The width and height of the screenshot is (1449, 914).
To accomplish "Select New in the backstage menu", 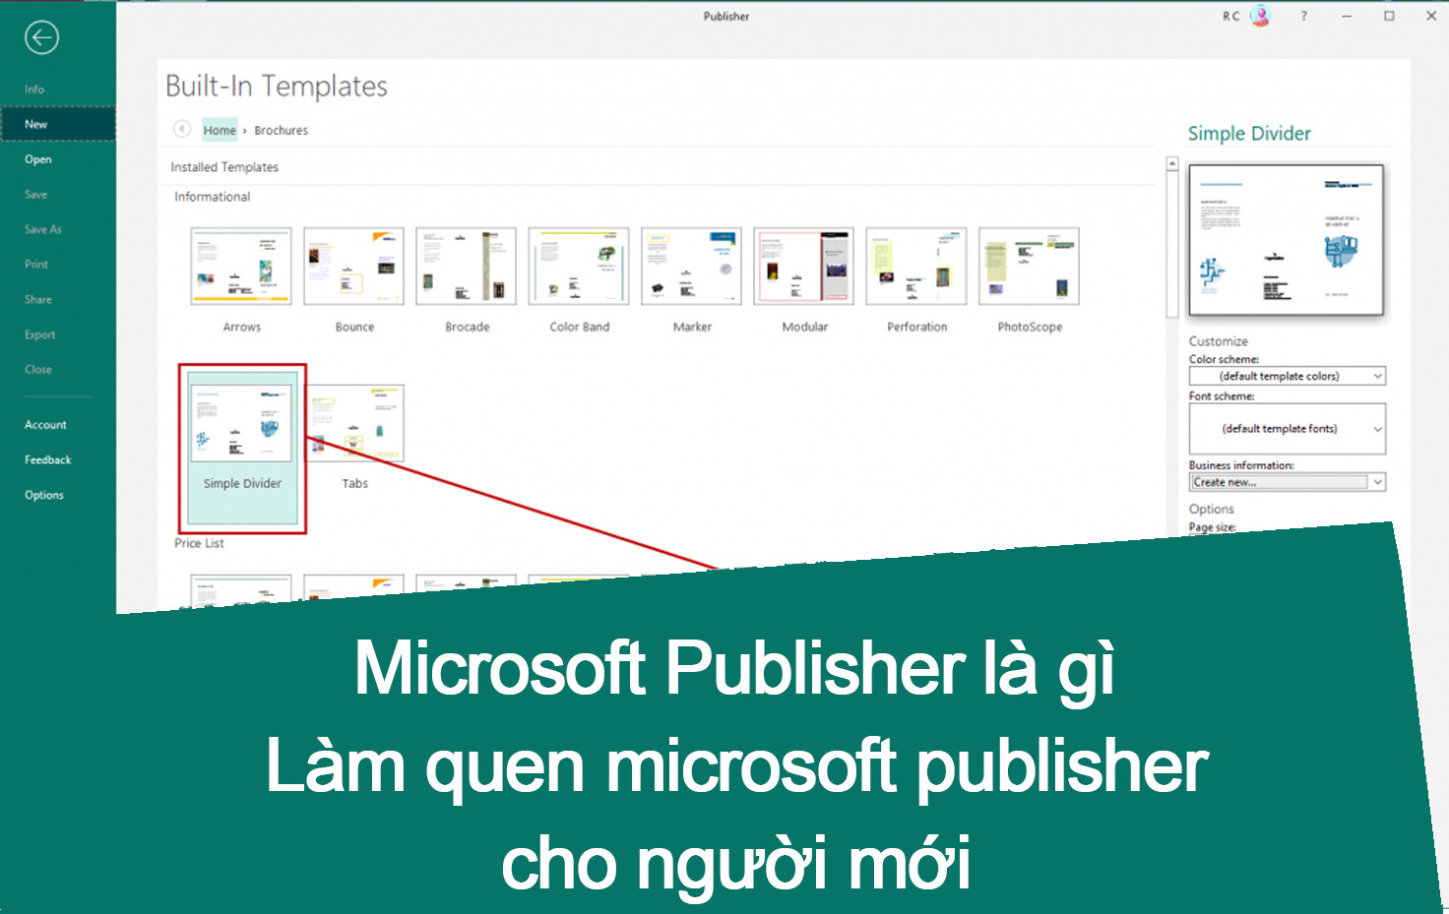I will pos(58,124).
